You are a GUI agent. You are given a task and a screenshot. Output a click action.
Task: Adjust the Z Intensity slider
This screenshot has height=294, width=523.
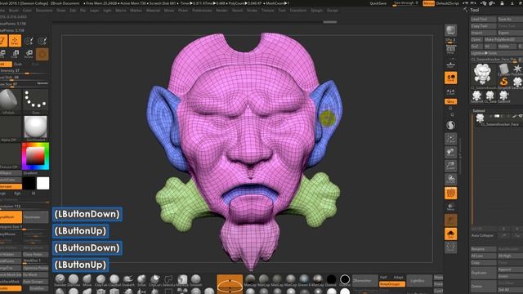pos(24,71)
